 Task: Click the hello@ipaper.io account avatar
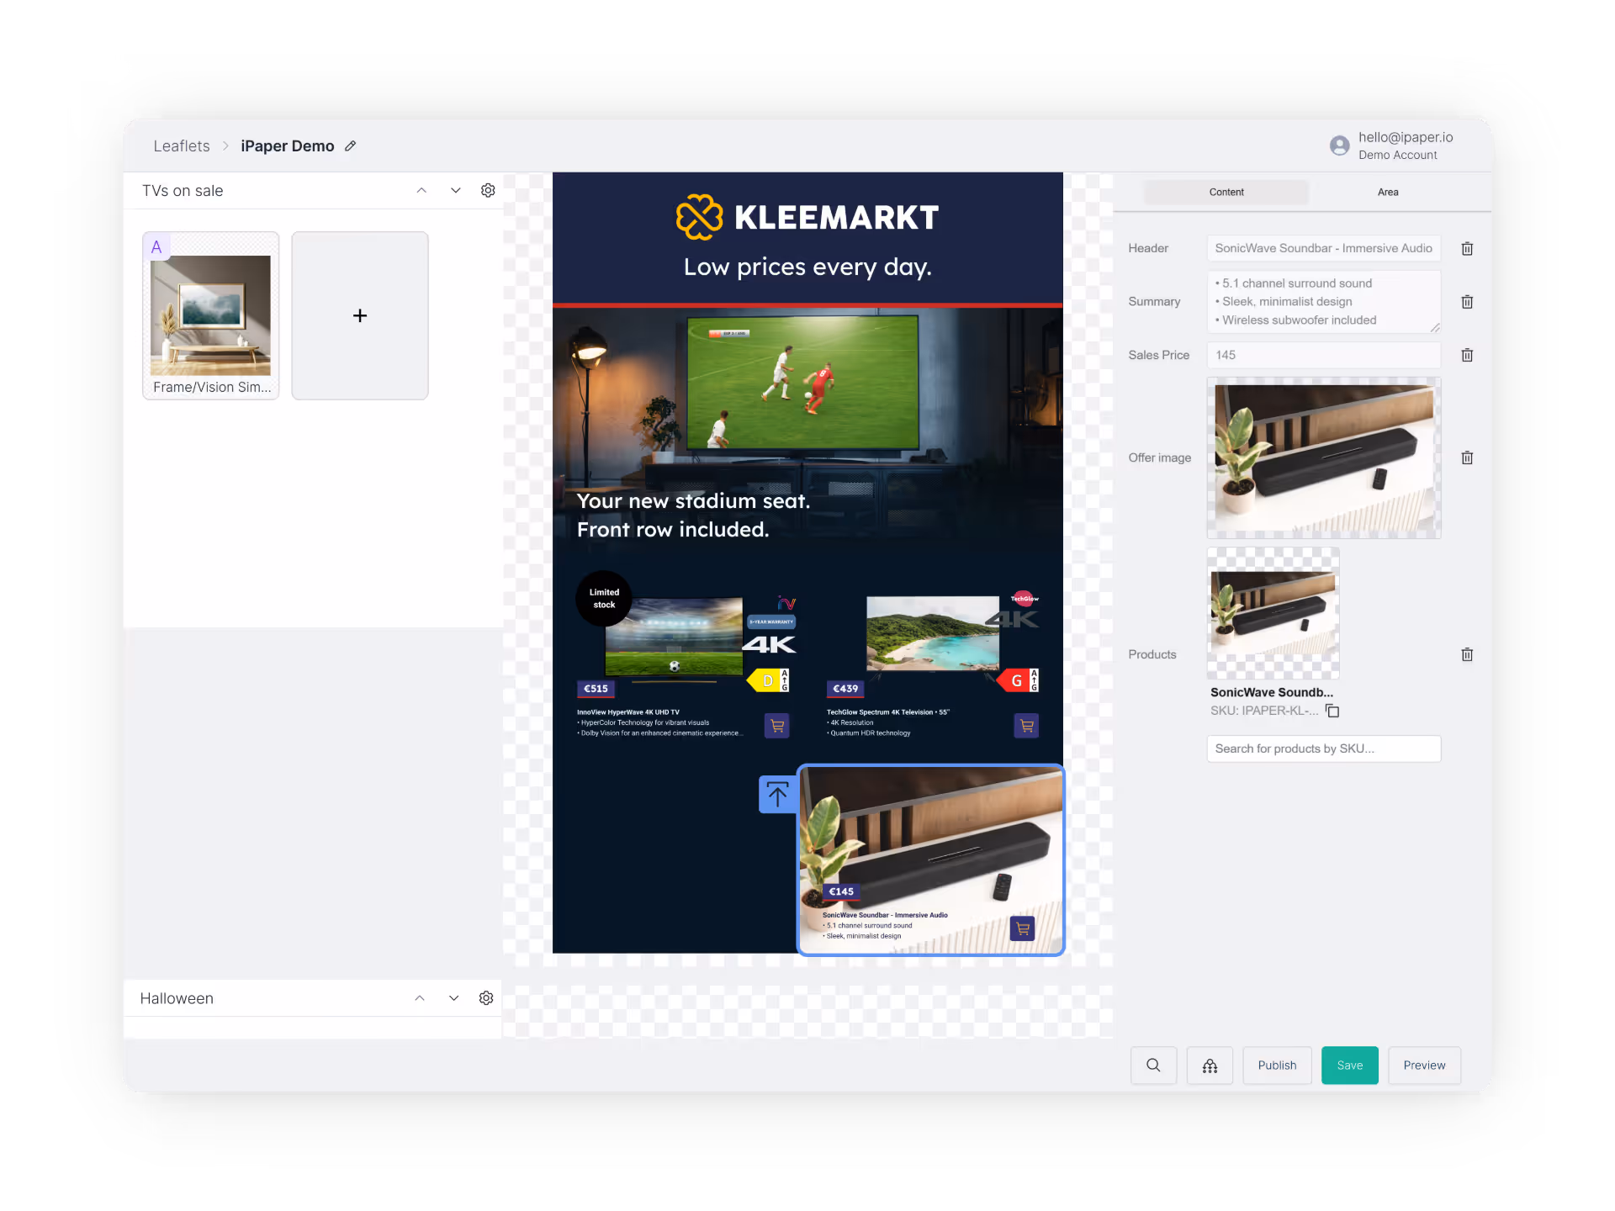[x=1339, y=145]
